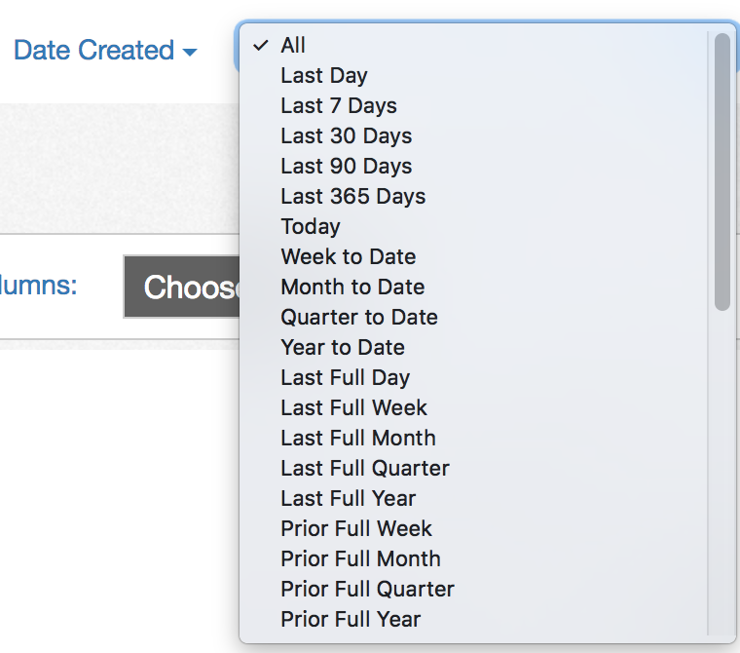This screenshot has height=653, width=740.
Task: Choose Last 90 Days option
Action: (347, 166)
